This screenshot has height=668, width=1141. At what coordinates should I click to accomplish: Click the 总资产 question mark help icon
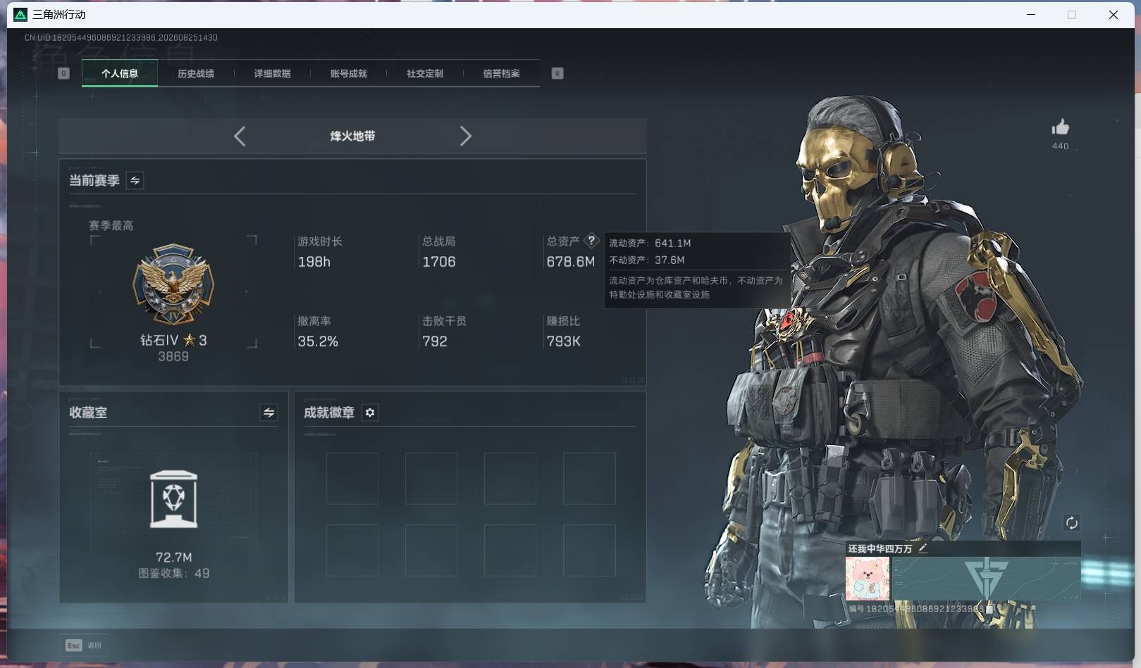coord(591,240)
